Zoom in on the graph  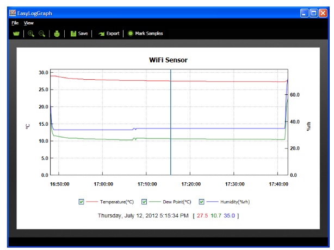(31, 34)
